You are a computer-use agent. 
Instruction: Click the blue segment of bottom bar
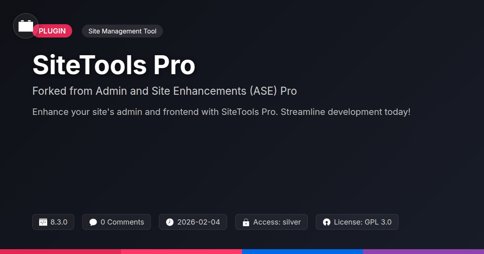click(302, 252)
